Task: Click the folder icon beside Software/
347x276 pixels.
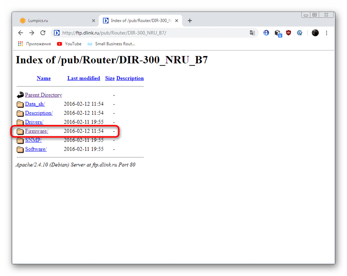Action: click(x=20, y=149)
